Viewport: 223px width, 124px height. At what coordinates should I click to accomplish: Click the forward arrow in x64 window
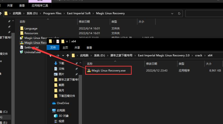tap(58, 56)
